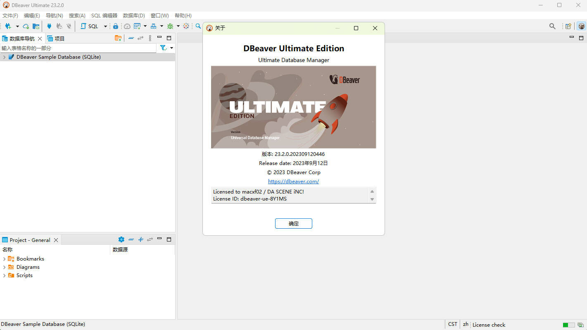587x330 pixels.
Task: Click the blue plus icon in Project panel
Action: tap(140, 239)
